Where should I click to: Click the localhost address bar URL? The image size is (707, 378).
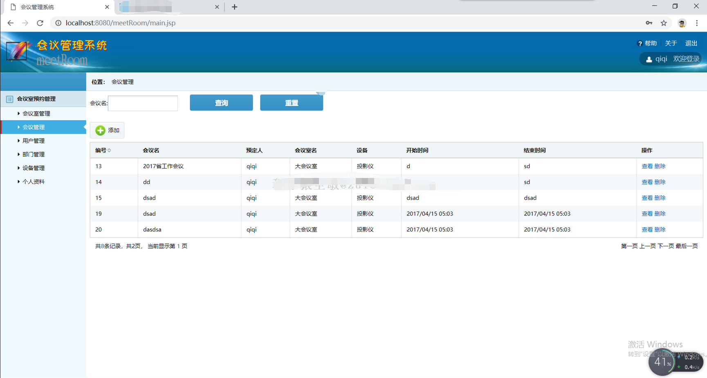pyautogui.click(x=121, y=23)
